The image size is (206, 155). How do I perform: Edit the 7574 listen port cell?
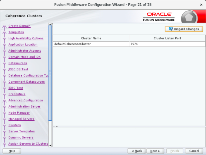point(167,44)
